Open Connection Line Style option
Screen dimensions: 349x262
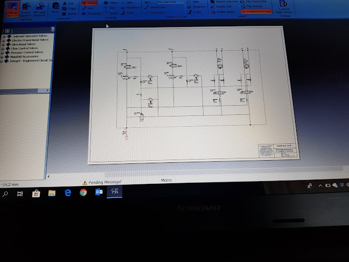193,2
